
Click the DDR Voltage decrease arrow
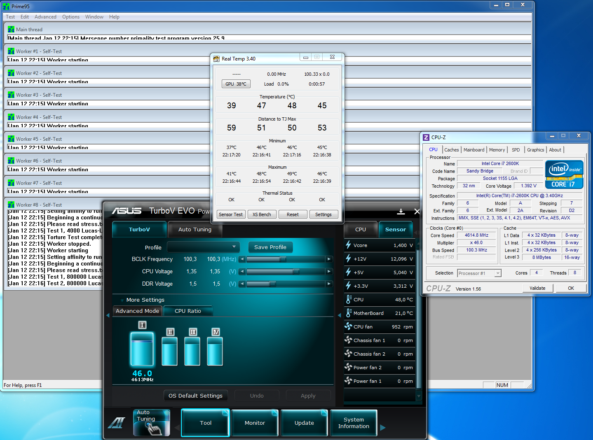(242, 284)
